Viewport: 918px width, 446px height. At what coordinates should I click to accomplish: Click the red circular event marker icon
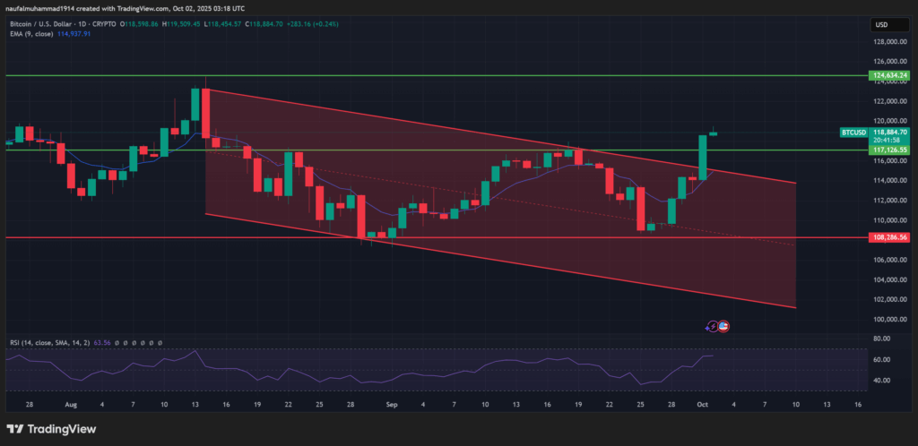point(723,327)
